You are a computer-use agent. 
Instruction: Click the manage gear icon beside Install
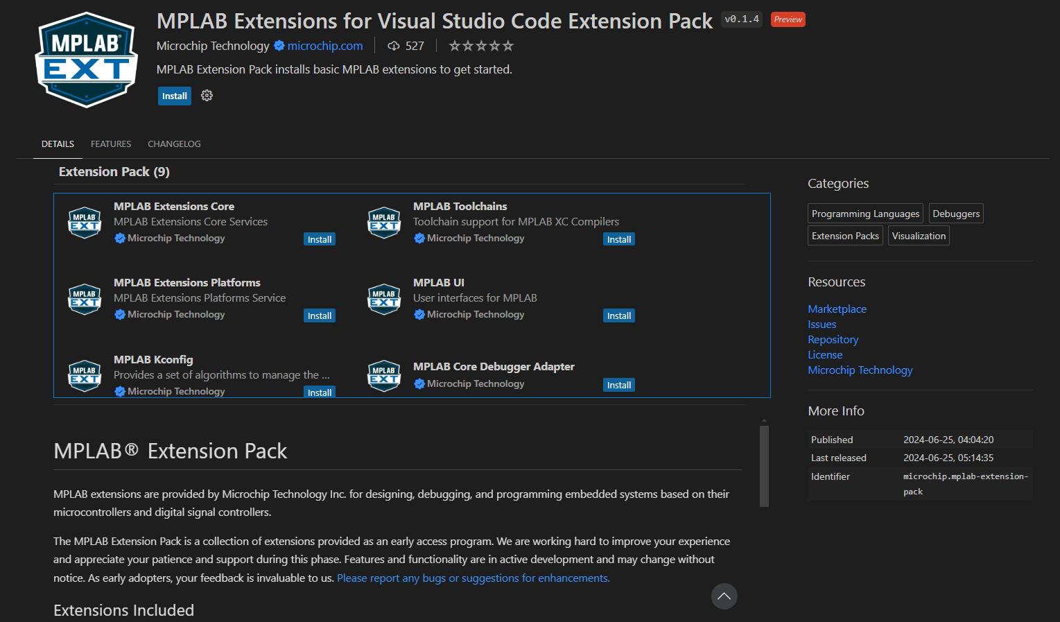pyautogui.click(x=207, y=96)
